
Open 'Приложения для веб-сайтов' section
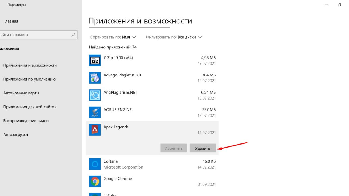pyautogui.click(x=30, y=107)
